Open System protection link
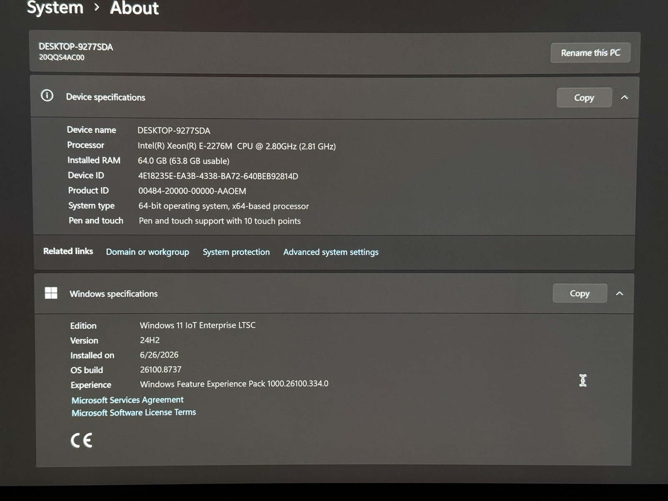The image size is (668, 501). 236,252
